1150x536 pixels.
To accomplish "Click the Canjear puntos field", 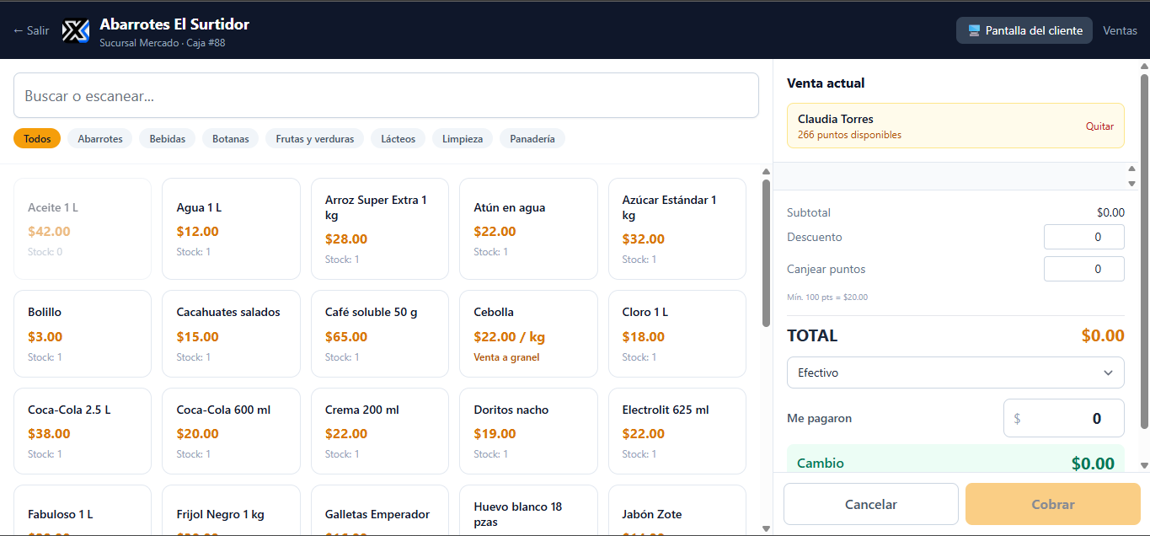I will point(1083,269).
